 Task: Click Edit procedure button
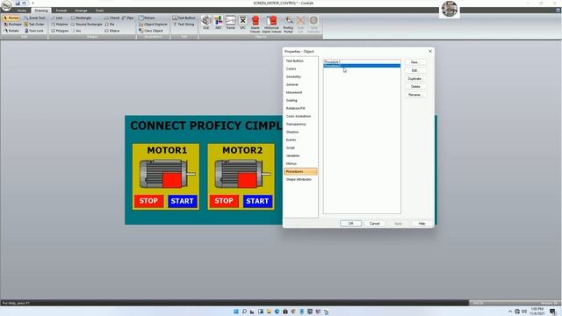coord(415,70)
